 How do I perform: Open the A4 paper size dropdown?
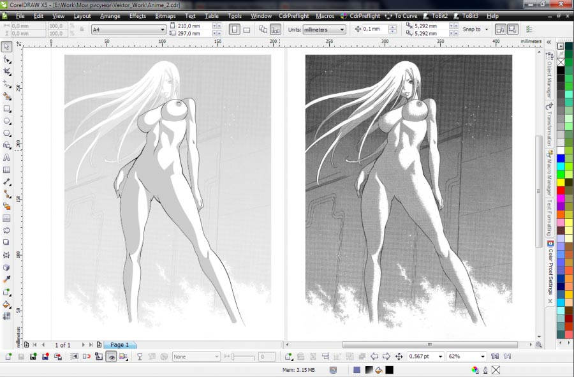pyautogui.click(x=162, y=29)
